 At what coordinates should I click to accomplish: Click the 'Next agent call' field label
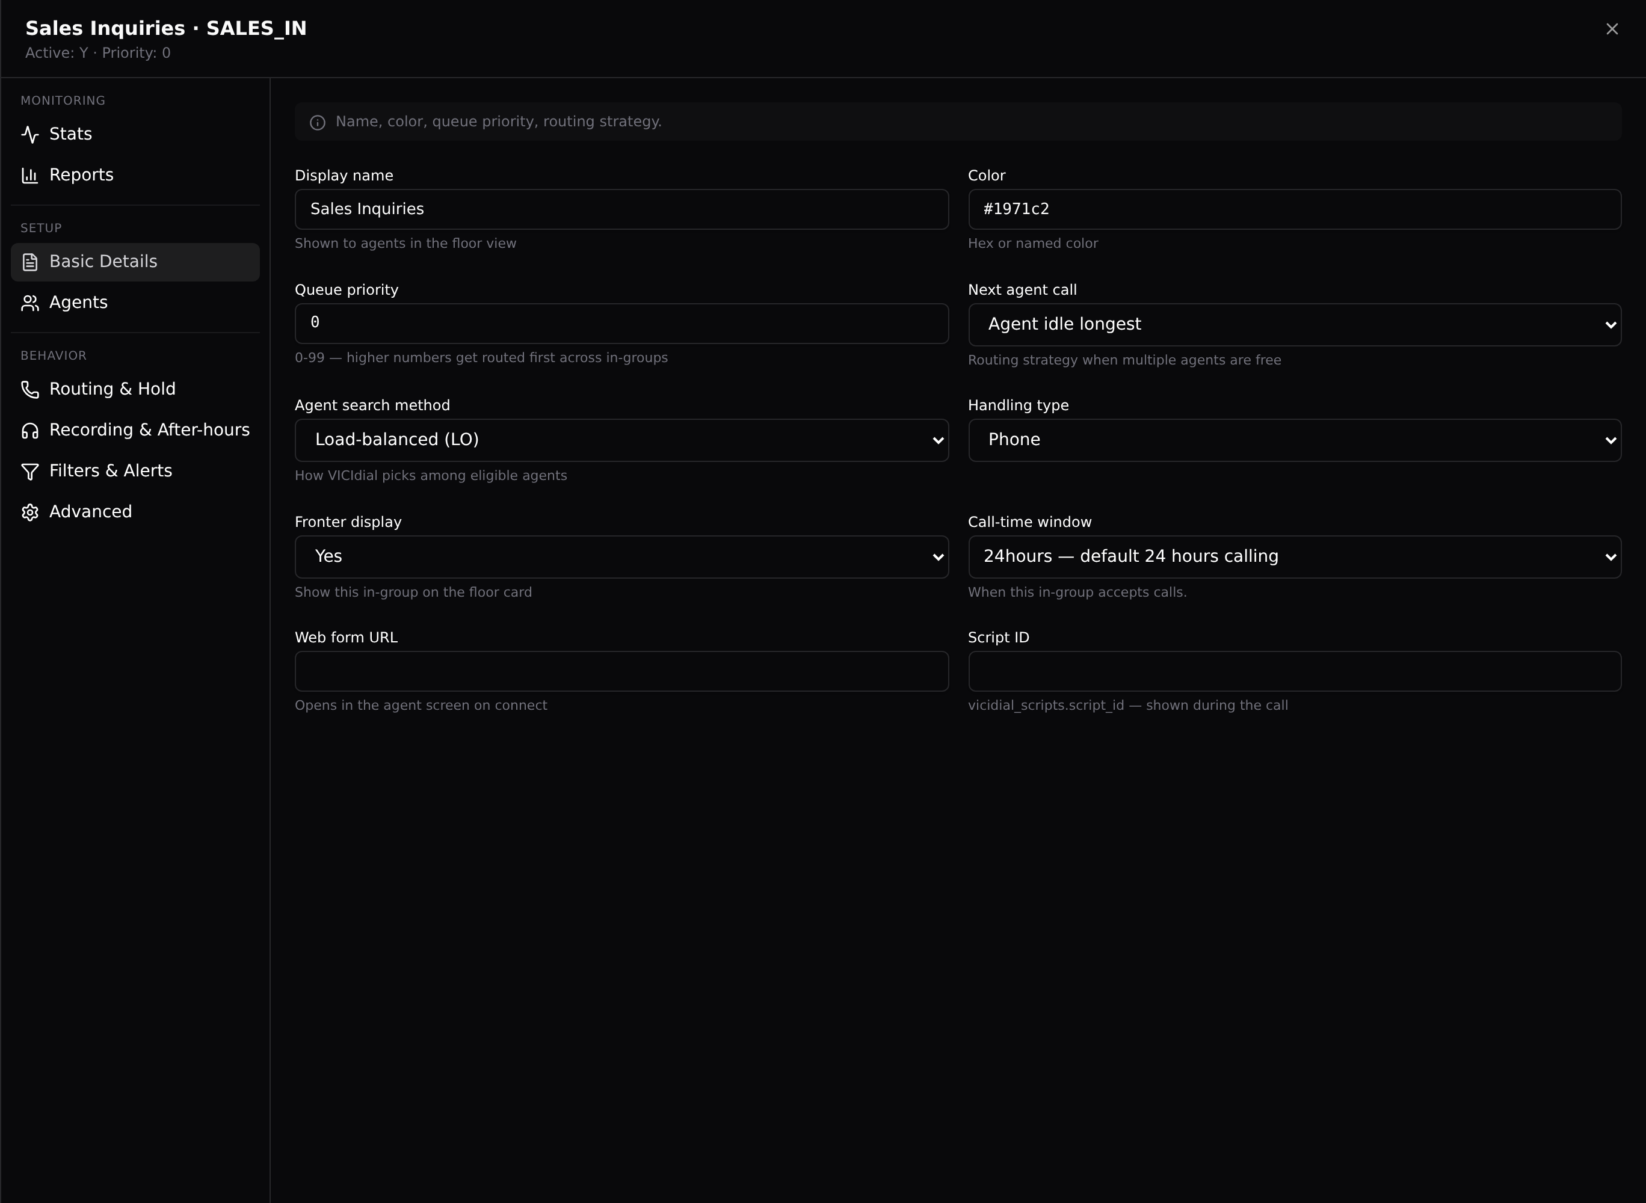coord(1022,290)
